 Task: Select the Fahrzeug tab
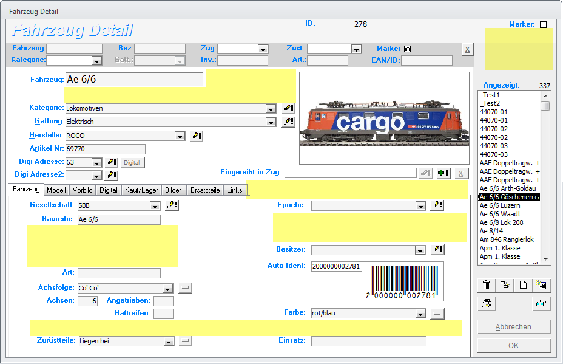[26, 189]
